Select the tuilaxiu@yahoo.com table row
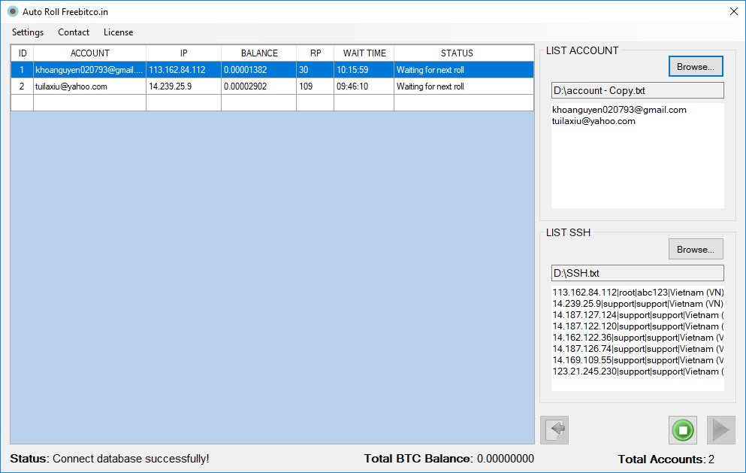Screen dimensions: 746x473 (272, 86)
